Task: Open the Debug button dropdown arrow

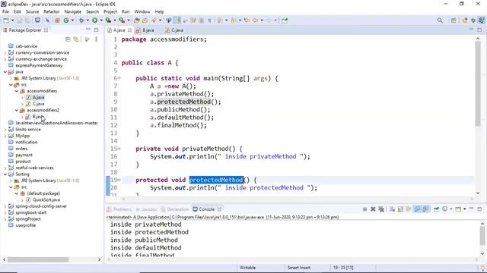Action: pos(88,20)
